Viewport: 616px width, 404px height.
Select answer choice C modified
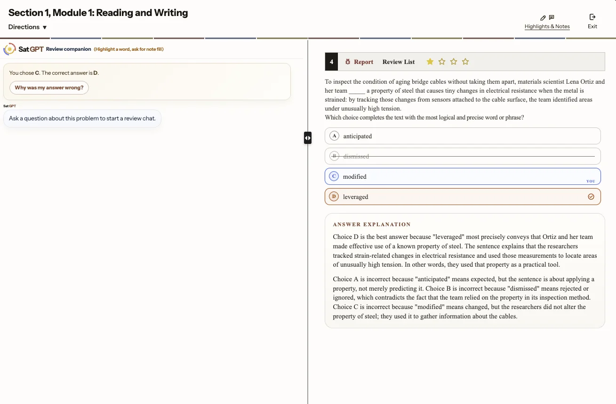[x=463, y=176]
